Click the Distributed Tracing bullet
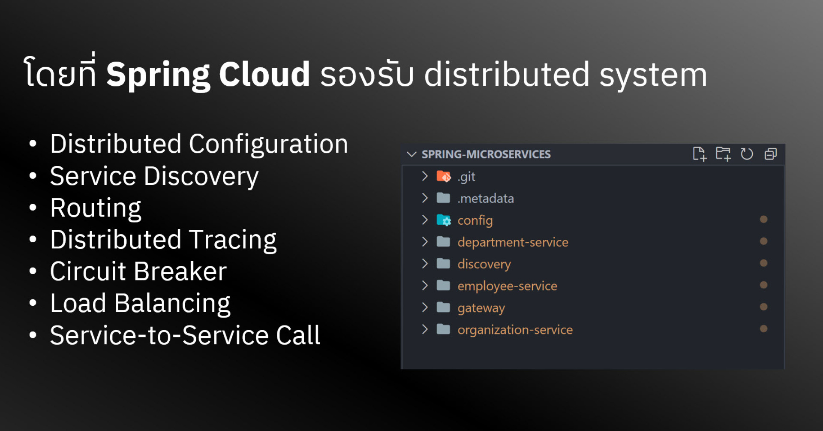The height and width of the screenshot is (431, 823). (163, 240)
